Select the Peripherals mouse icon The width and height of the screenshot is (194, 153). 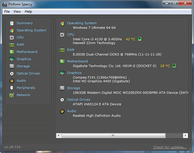click(x=12, y=88)
